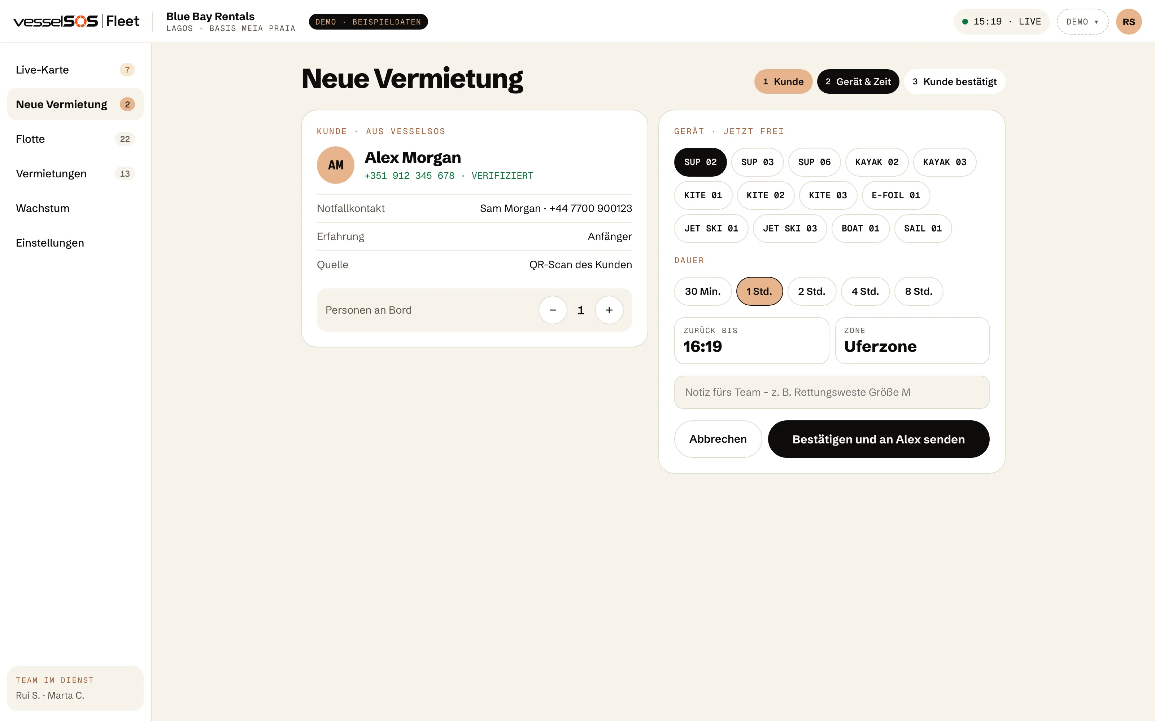Screen dimensions: 1155x721
Task: Open Flotte in the sidebar
Action: [75, 139]
